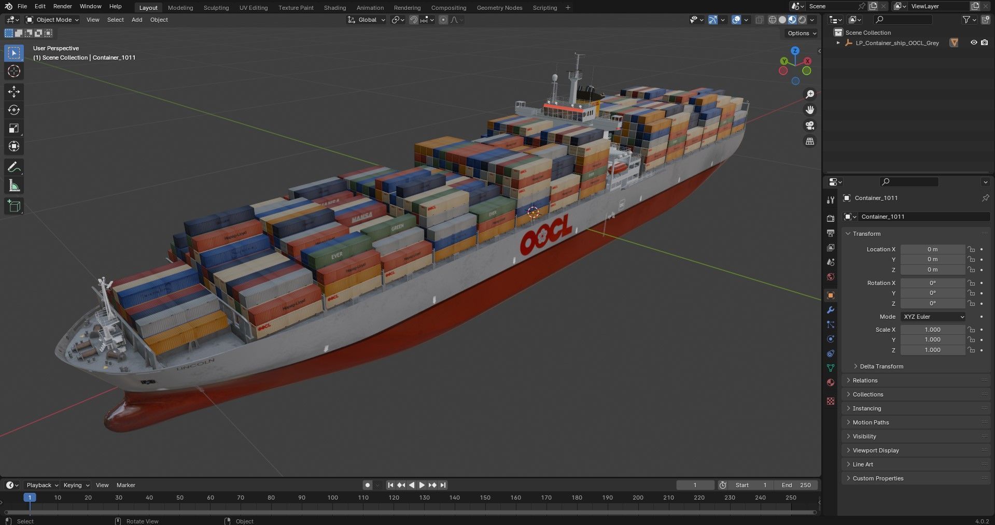This screenshot has height=525, width=995.
Task: Toggle snapping magnet in header
Action: point(413,20)
